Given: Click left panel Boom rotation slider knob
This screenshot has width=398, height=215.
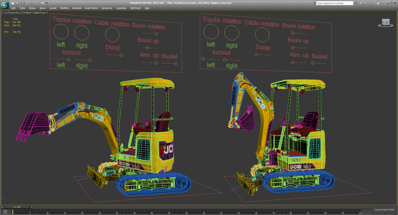Looking at the screenshot, I should (157, 34).
